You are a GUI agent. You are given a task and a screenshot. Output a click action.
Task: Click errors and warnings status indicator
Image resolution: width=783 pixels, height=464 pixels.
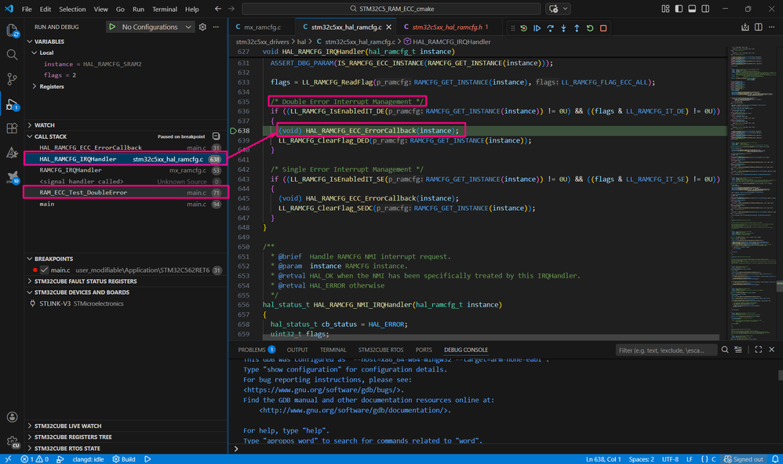[35, 459]
